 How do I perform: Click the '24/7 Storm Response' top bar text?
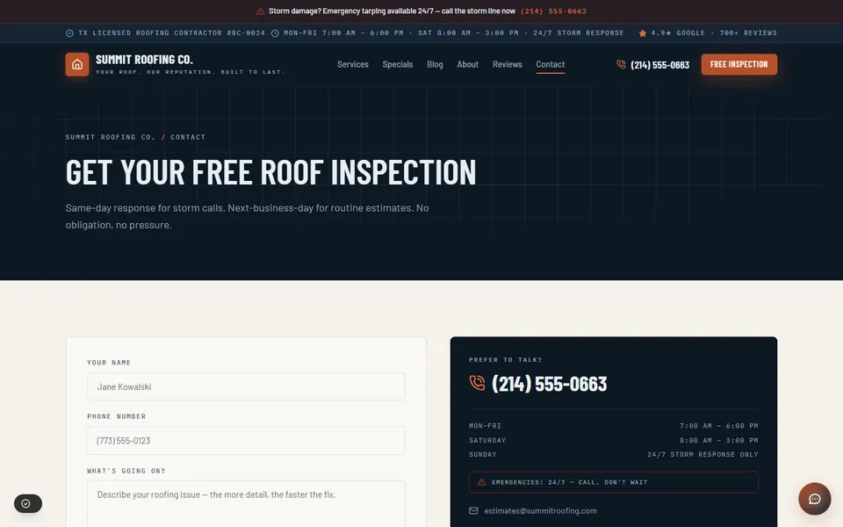(x=578, y=33)
